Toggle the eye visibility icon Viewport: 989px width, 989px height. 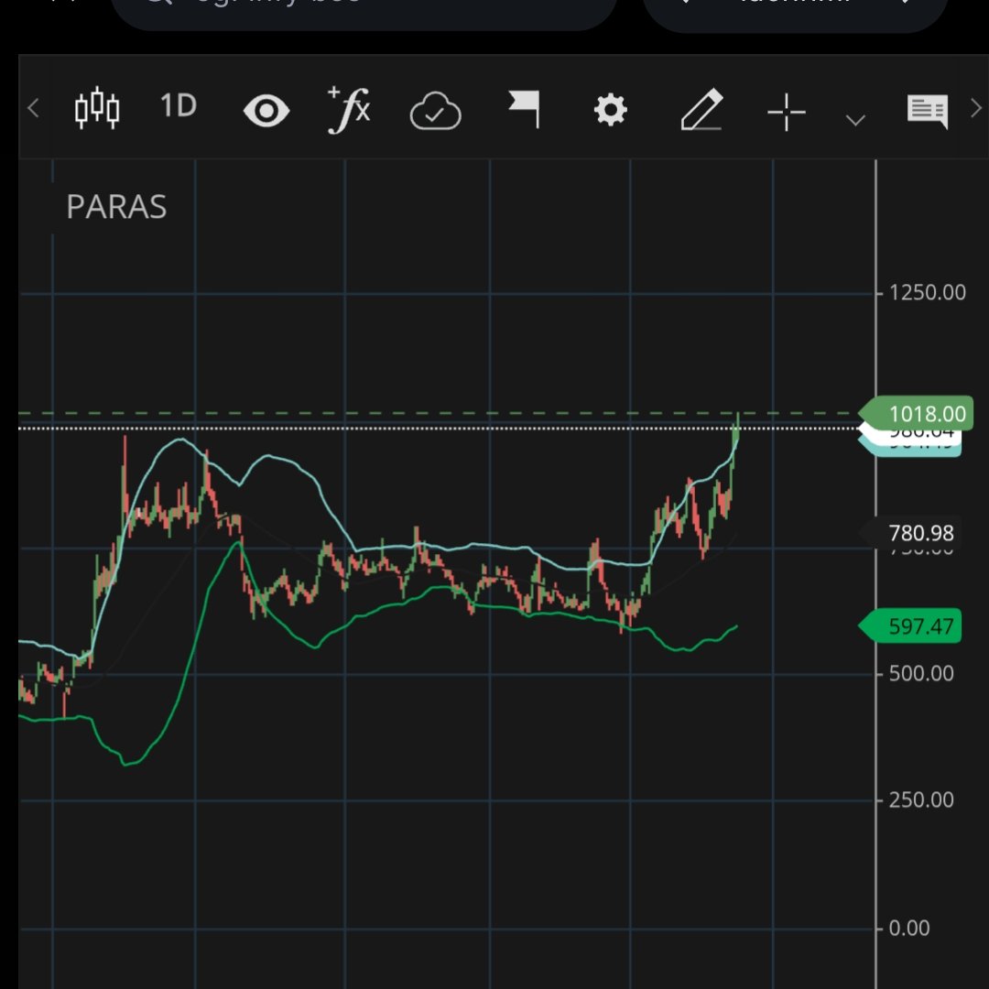click(266, 111)
